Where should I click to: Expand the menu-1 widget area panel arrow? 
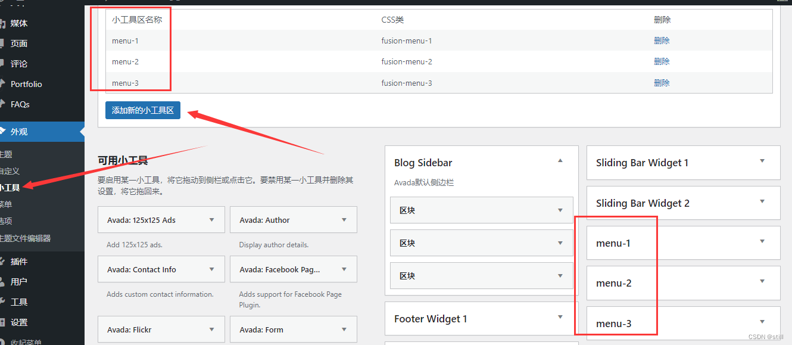(762, 241)
